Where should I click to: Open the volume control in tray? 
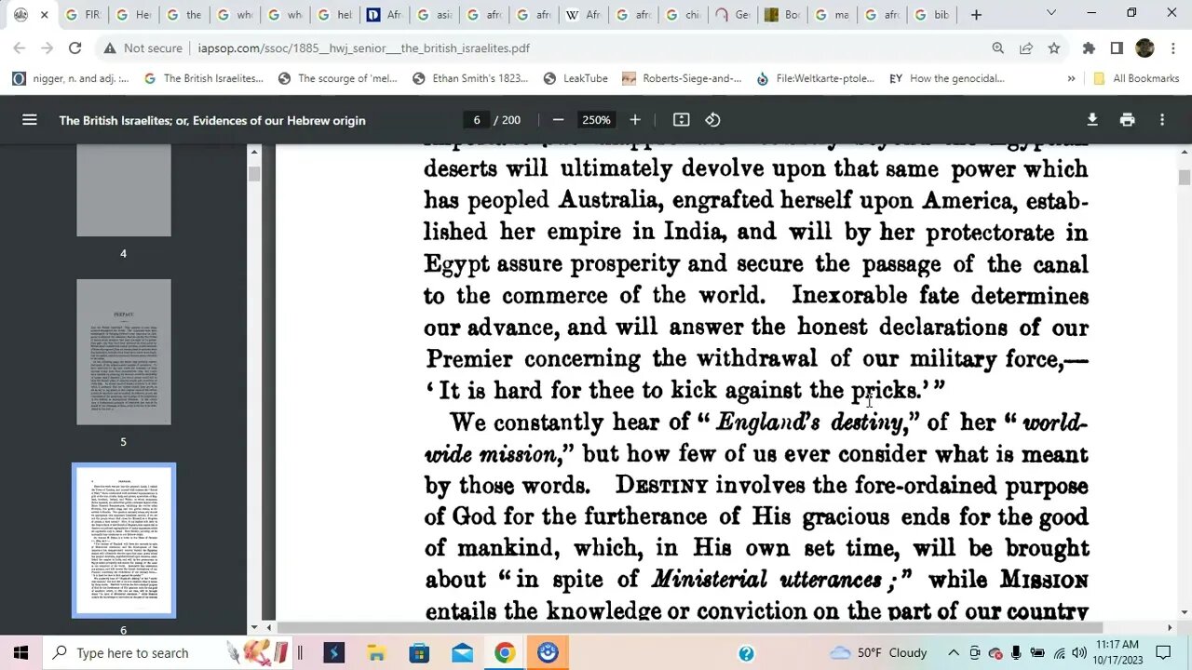[x=1078, y=652]
